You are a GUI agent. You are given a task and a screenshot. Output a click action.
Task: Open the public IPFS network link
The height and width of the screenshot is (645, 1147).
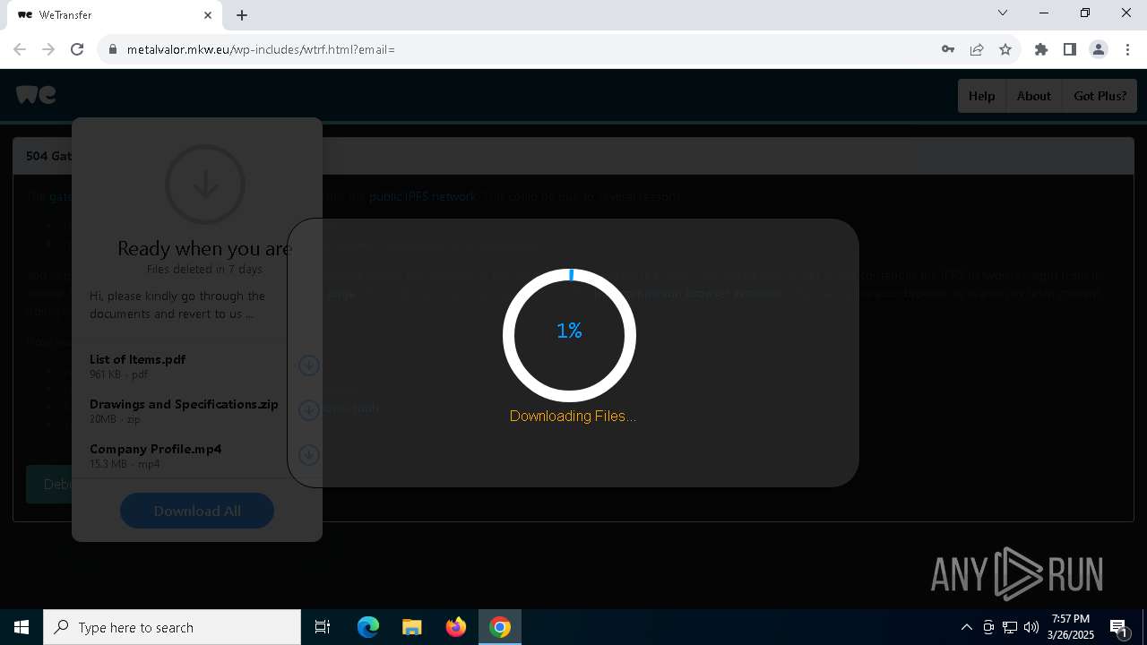pos(423,196)
